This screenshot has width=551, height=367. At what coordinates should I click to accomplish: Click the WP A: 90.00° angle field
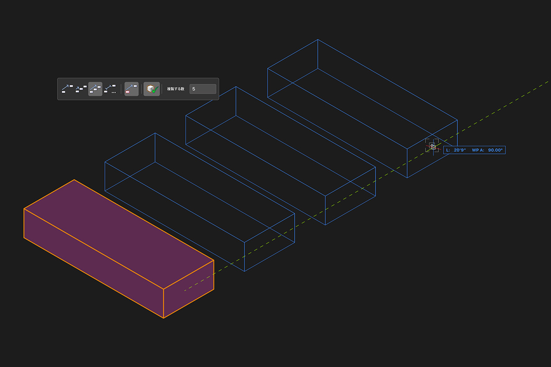(487, 150)
